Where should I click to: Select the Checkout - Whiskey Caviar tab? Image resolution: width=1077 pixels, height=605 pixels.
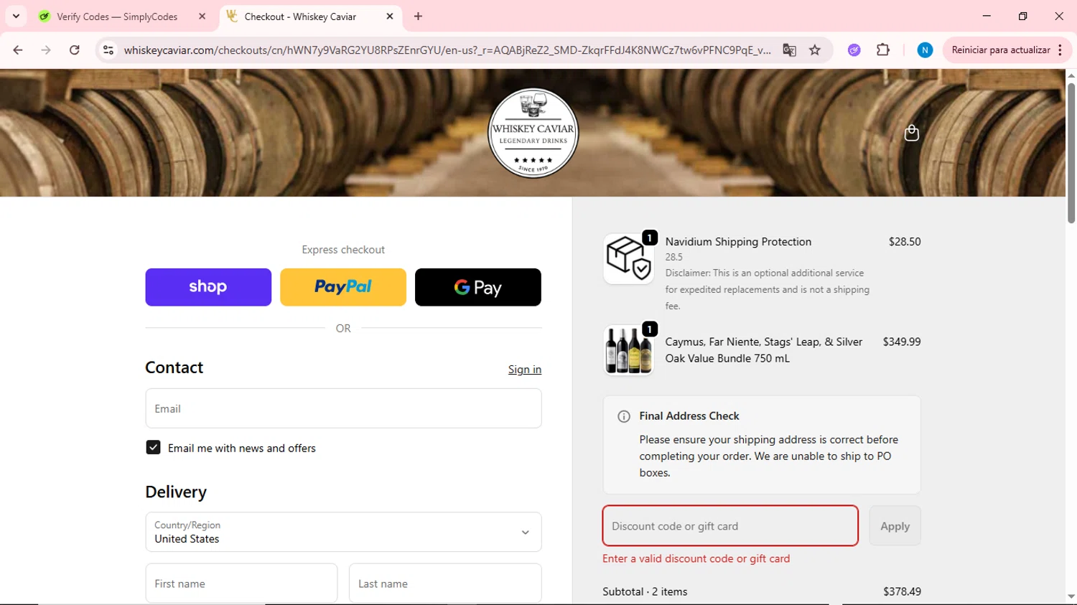[x=300, y=17]
